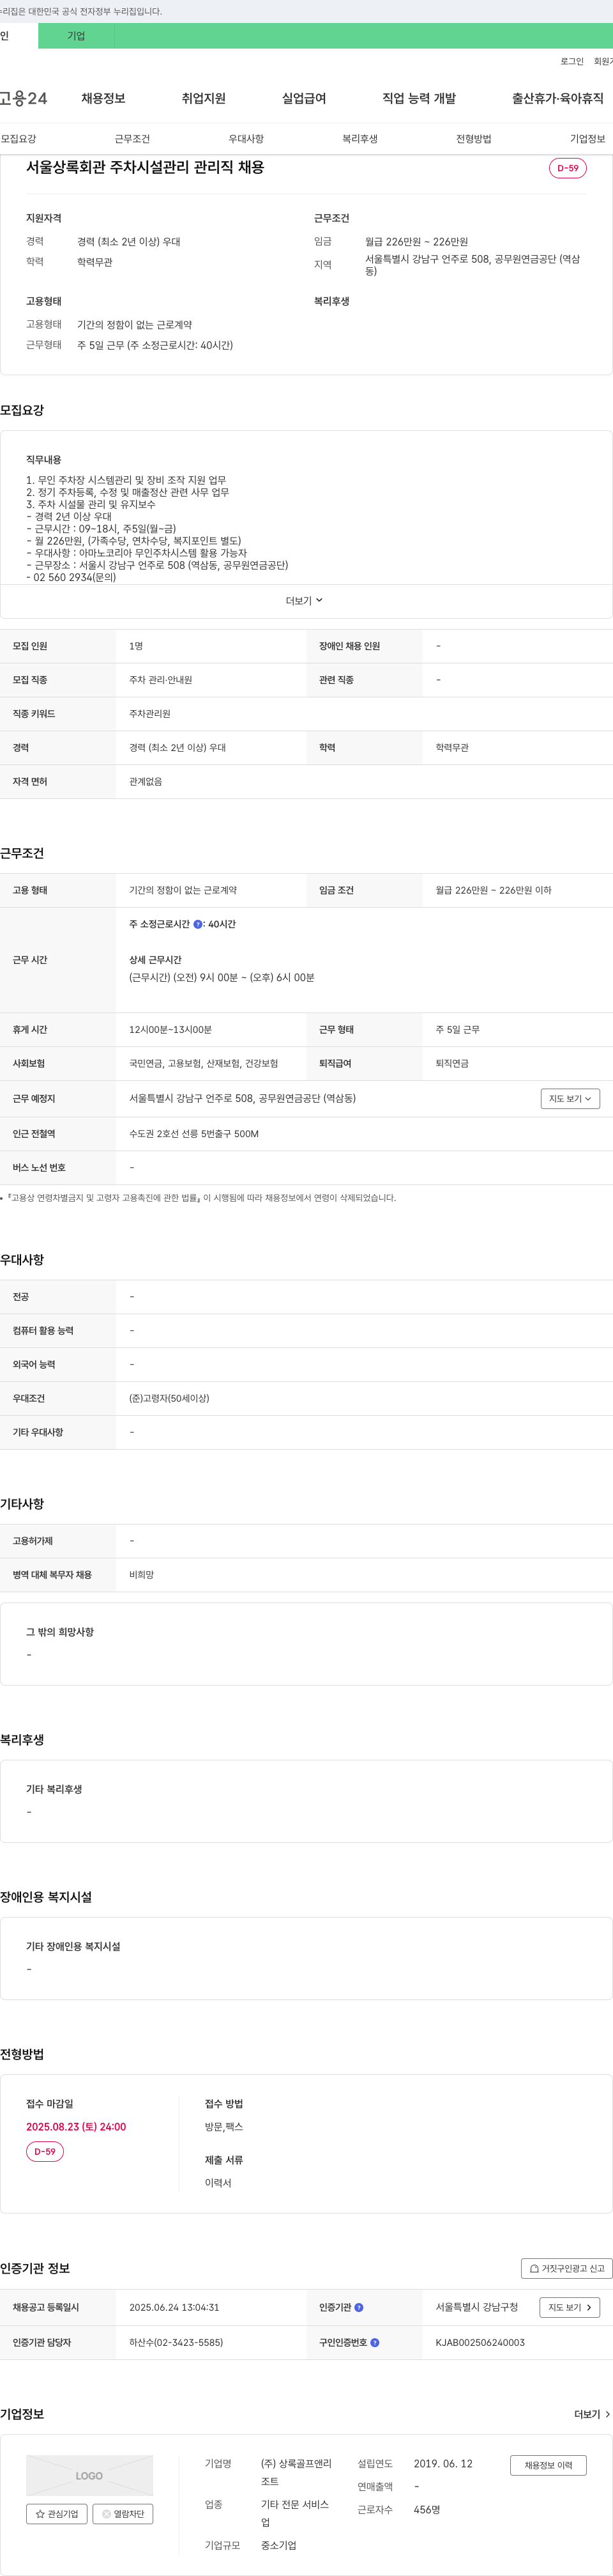Jump to 기업정보 section tab
The width and height of the screenshot is (613, 2576).
click(587, 139)
